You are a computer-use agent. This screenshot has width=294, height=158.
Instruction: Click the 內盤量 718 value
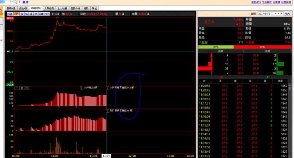[241, 42]
